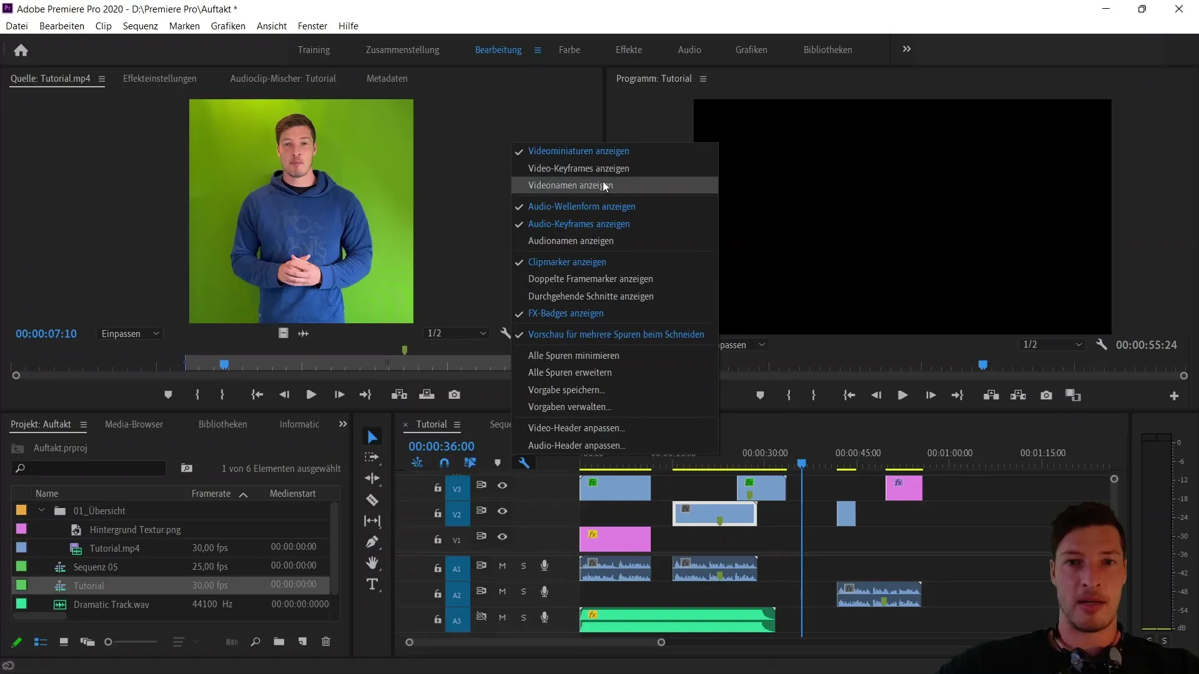
Task: Click Lift button in Program monitor
Action: (991, 396)
